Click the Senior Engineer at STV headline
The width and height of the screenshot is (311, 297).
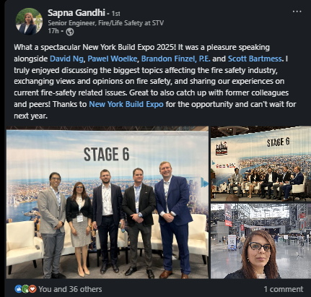click(x=106, y=23)
